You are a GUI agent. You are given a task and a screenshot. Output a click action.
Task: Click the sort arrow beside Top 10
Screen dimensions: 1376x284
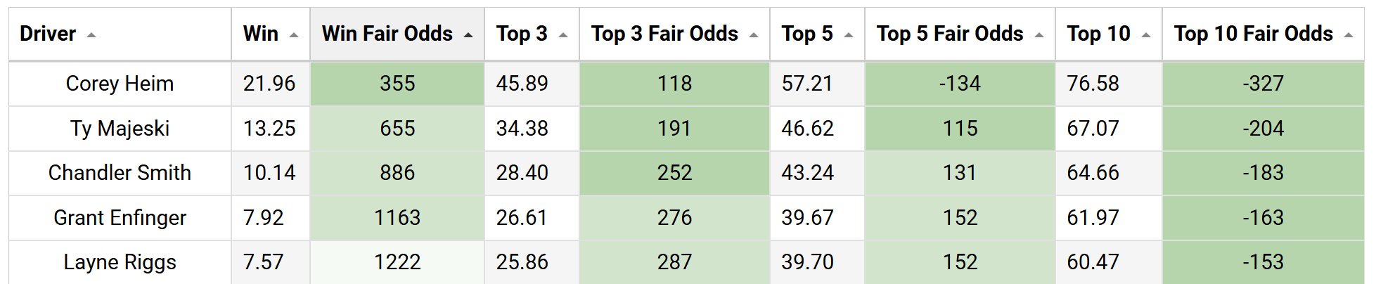click(1146, 35)
